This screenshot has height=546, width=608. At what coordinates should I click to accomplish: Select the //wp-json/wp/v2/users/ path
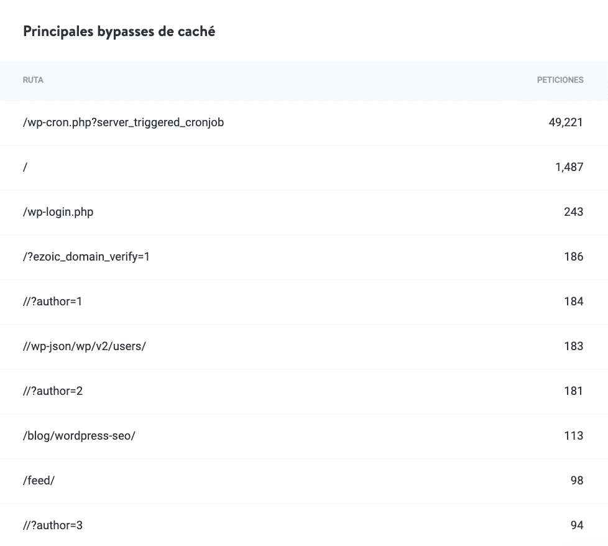[84, 346]
